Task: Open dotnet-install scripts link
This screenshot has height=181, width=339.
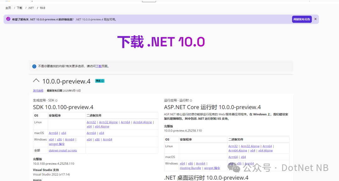Action: coord(63,151)
